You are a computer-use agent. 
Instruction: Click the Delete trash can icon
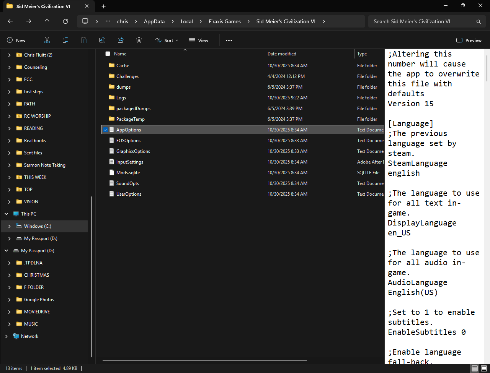click(x=139, y=40)
